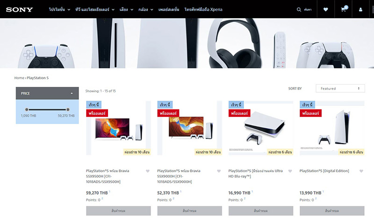Favorite the PS5 Bravia 55X9000H heart
This screenshot has height=221, width=374.
pos(219,171)
